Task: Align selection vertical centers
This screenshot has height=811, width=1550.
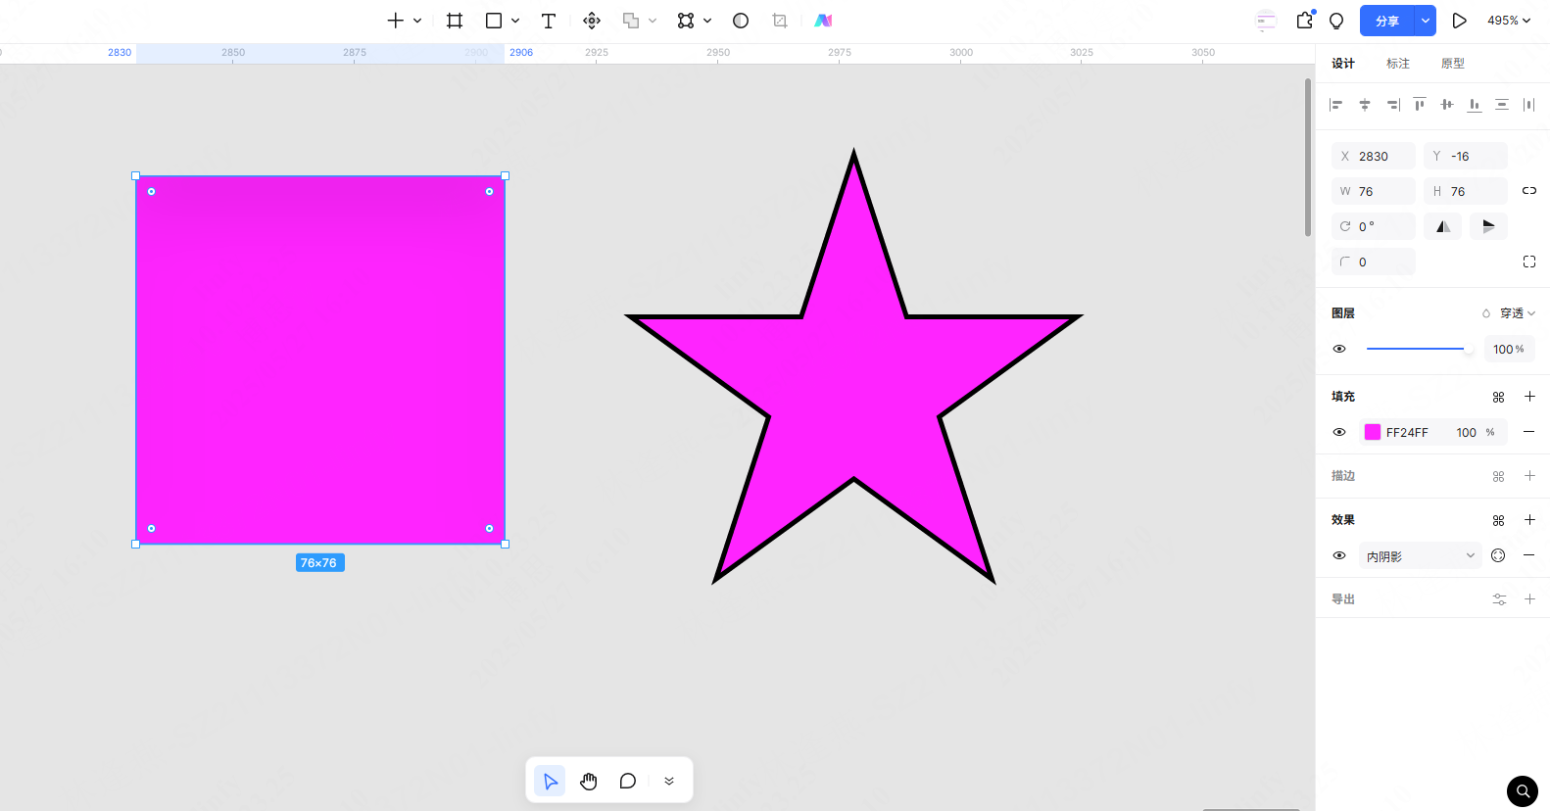Action: point(1447,105)
